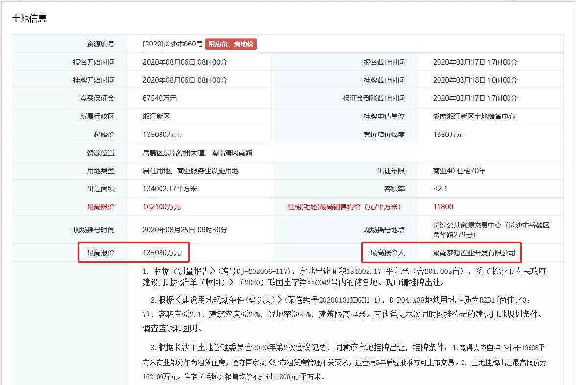Select plot ratio value ≤2.1
The width and height of the screenshot is (576, 385).
click(x=440, y=189)
